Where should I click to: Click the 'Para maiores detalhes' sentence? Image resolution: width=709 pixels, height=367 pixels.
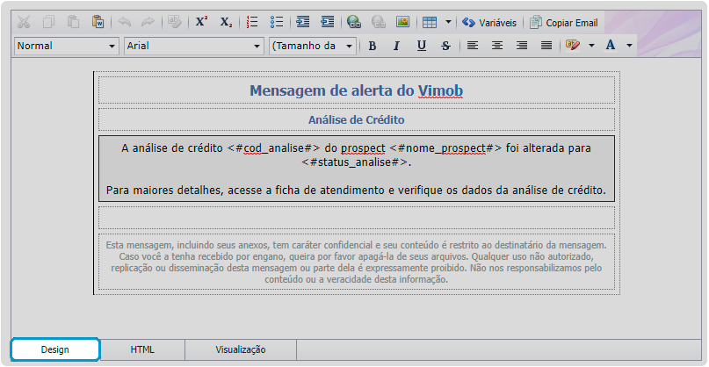click(x=357, y=191)
